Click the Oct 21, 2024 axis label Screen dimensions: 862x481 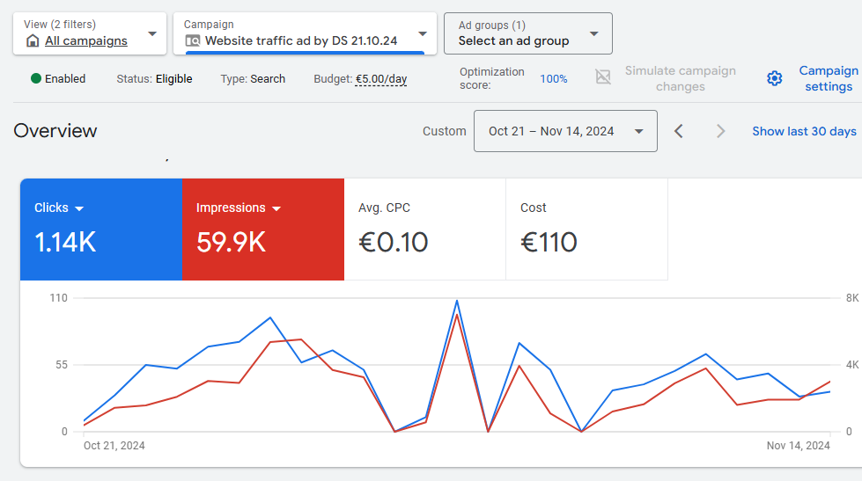pos(114,445)
